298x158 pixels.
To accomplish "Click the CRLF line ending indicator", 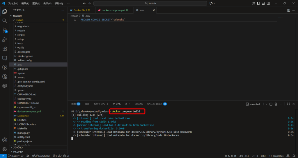I will tap(263, 156).
